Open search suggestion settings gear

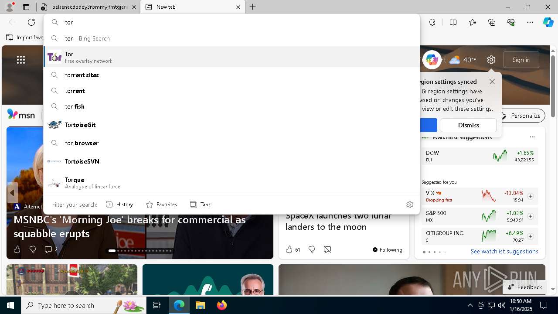[x=409, y=205]
